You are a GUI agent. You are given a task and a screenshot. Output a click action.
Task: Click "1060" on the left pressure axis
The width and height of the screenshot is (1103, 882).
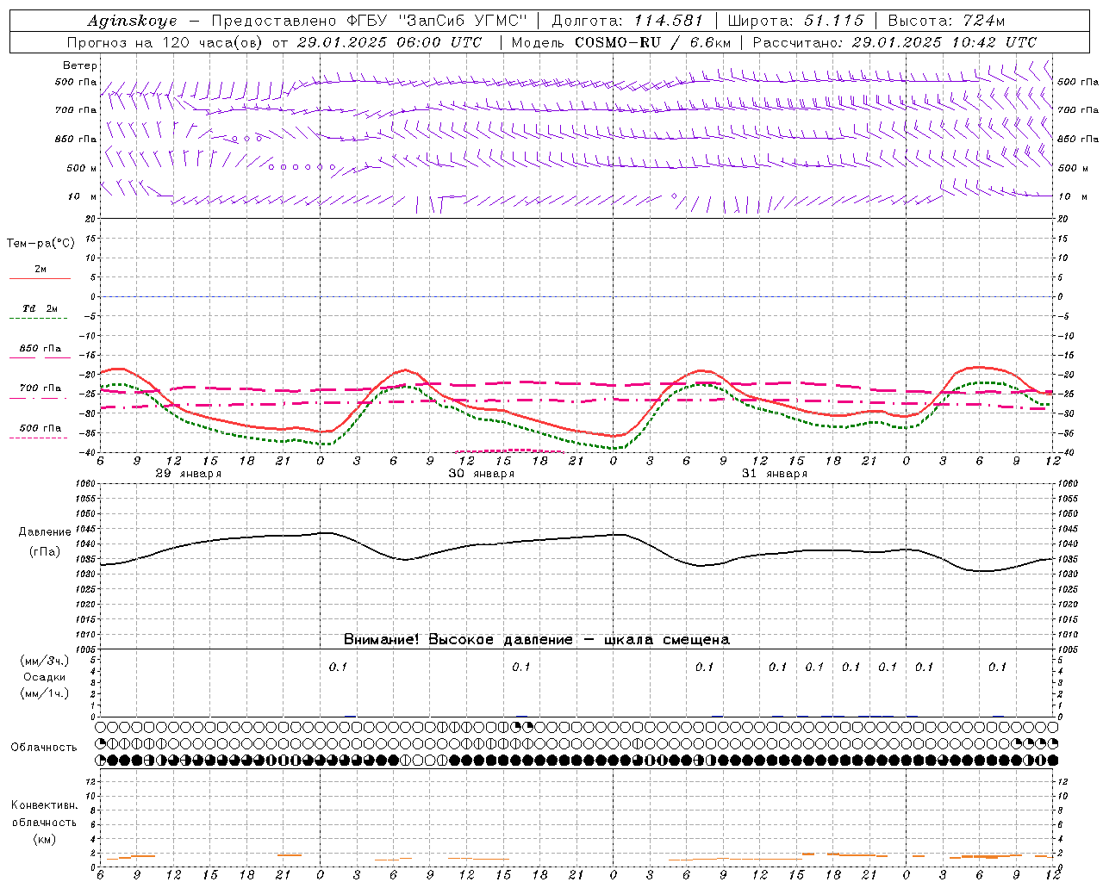point(86,484)
